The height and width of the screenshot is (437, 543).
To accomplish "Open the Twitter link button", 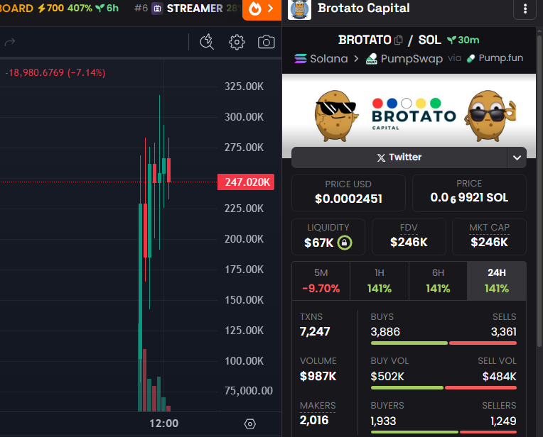I will [399, 157].
